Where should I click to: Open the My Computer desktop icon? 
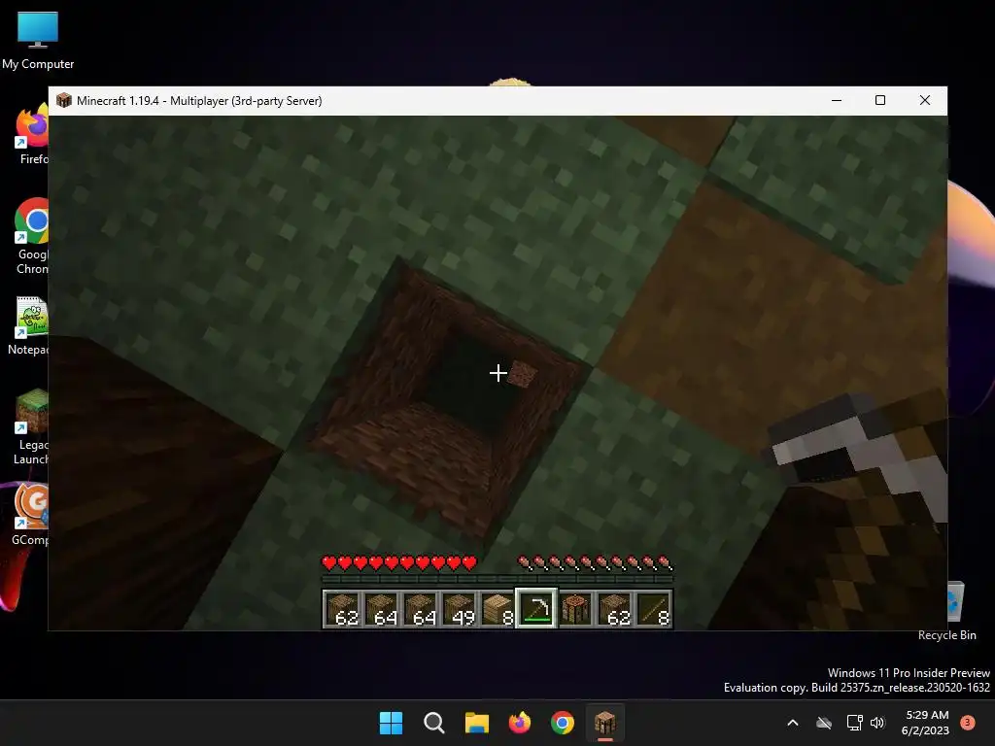(38, 41)
